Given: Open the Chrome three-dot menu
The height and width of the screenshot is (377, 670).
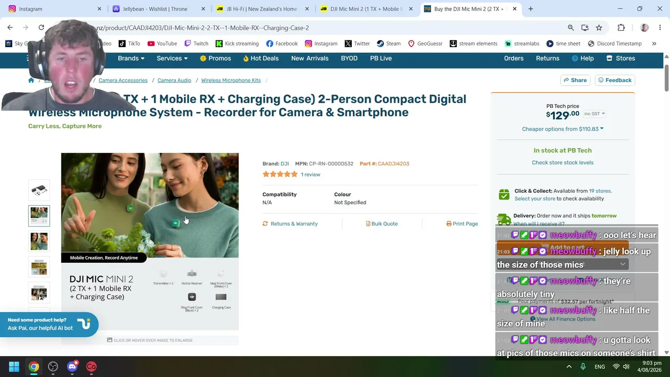Looking at the screenshot, I should [x=660, y=28].
